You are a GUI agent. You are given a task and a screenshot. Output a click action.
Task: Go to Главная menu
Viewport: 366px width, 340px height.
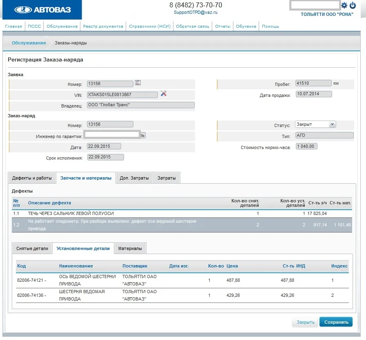[13, 26]
